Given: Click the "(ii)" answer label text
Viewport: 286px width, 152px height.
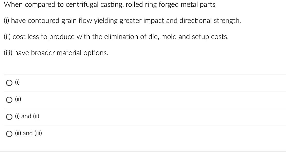Looking at the screenshot, I should pos(18,99).
